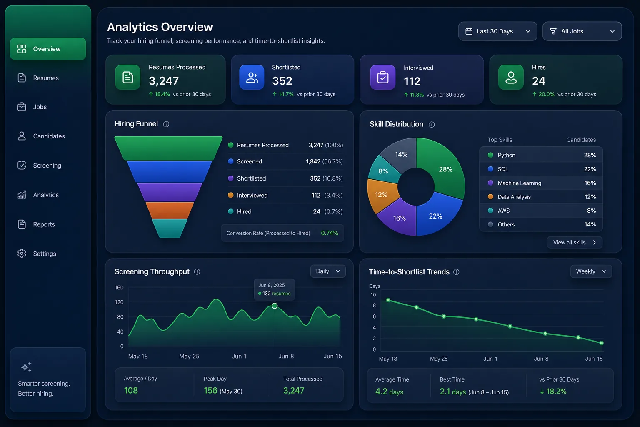Viewport: 640px width, 427px height.
Task: Open Candidates in the sidebar
Action: 48,136
